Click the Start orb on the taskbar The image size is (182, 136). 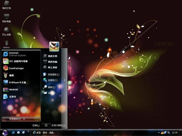[5, 133]
